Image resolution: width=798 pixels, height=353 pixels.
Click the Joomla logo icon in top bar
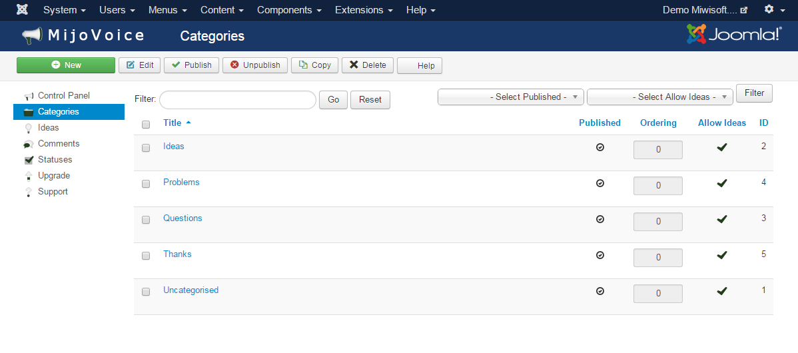[23, 10]
